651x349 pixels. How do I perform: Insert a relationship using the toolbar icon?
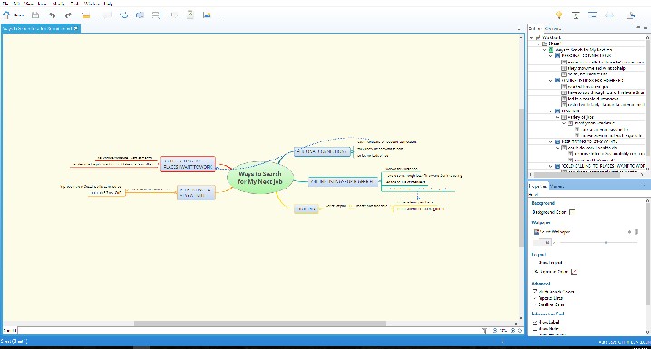pos(123,15)
